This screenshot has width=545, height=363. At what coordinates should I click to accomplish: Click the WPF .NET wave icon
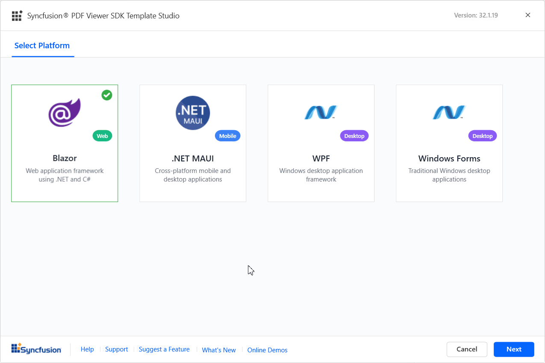pyautogui.click(x=321, y=112)
